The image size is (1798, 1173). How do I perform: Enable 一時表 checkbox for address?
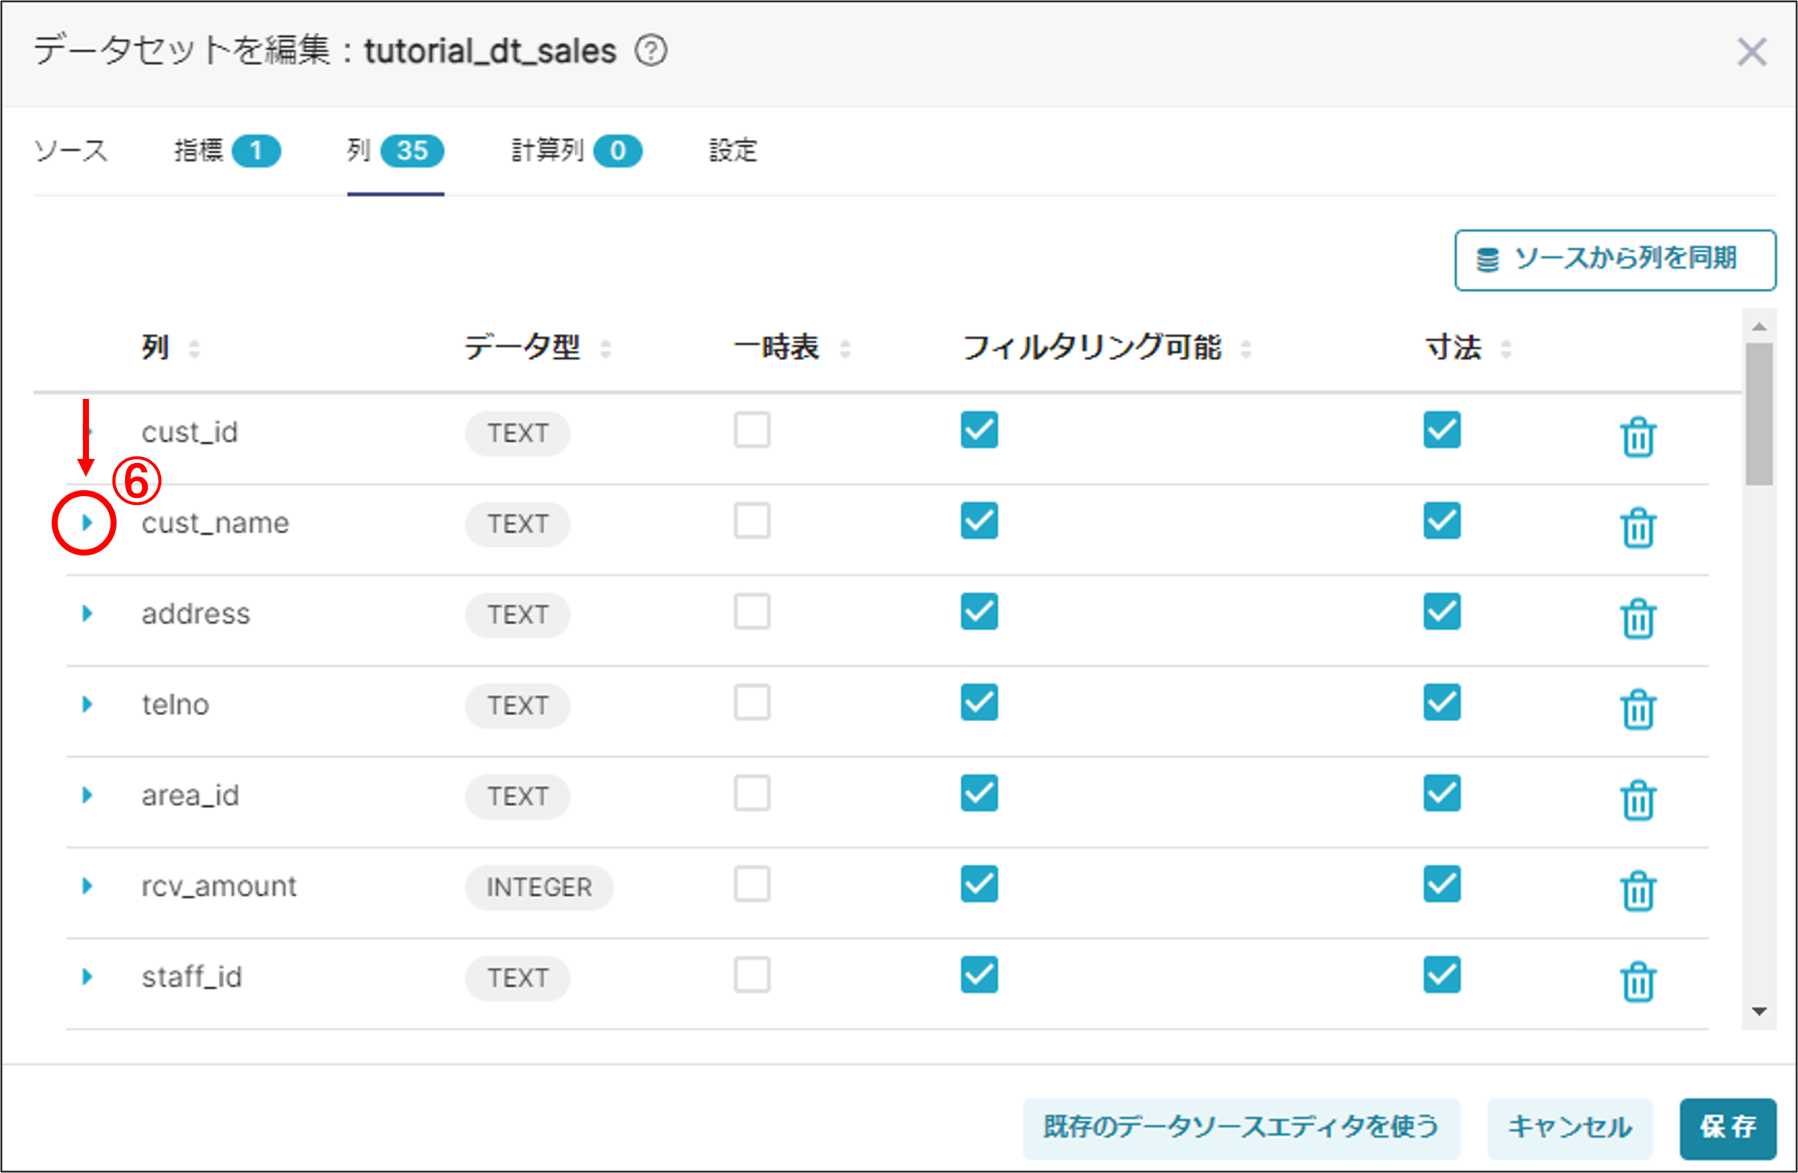click(x=752, y=611)
